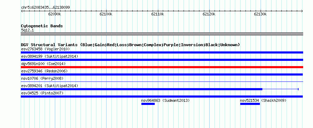Open the nsv964863 (Sudmant2013) label
This screenshot has width=313, height=128.
(x=165, y=100)
